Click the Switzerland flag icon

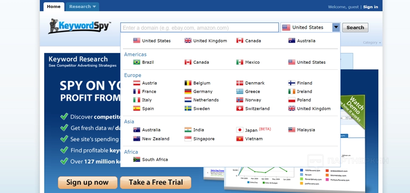[240, 108]
